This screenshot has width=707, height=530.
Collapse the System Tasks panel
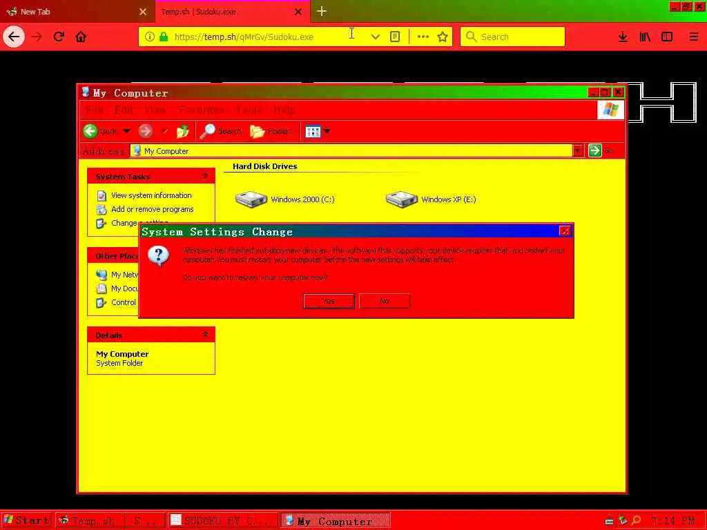pyautogui.click(x=205, y=176)
